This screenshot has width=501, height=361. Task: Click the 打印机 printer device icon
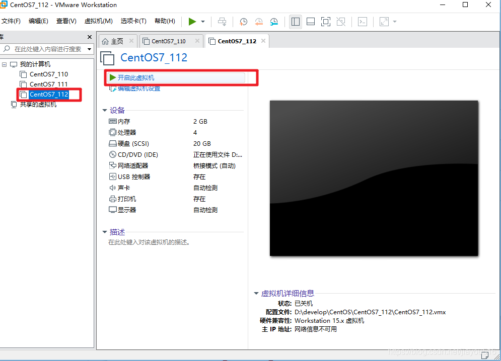click(x=112, y=199)
